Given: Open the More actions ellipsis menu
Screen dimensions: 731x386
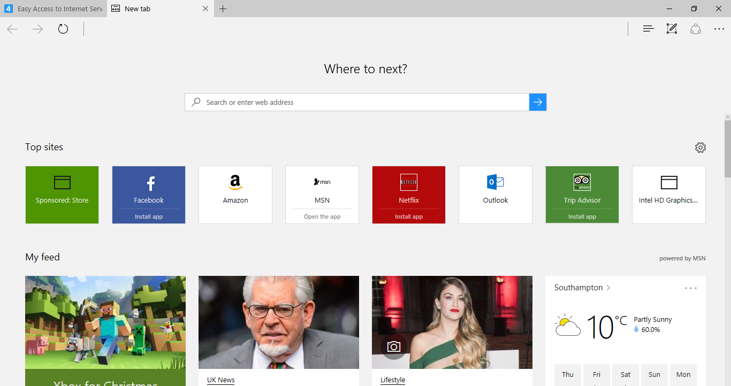Looking at the screenshot, I should (719, 29).
